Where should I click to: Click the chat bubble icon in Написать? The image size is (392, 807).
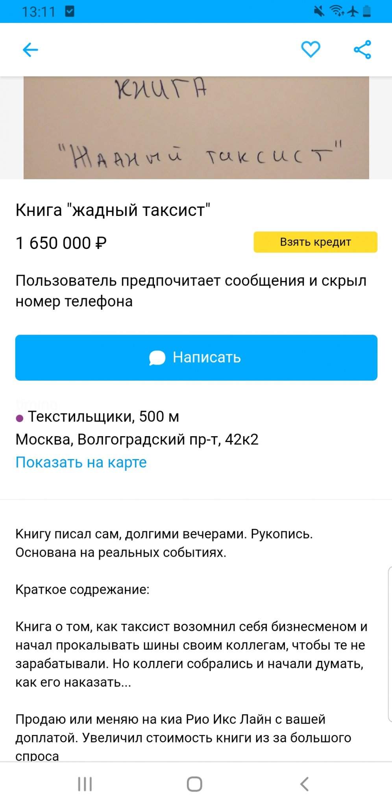[x=157, y=358]
